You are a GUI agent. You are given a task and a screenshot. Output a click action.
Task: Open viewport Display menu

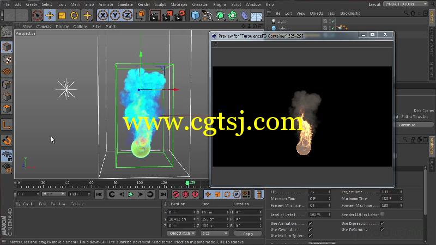pos(62,26)
